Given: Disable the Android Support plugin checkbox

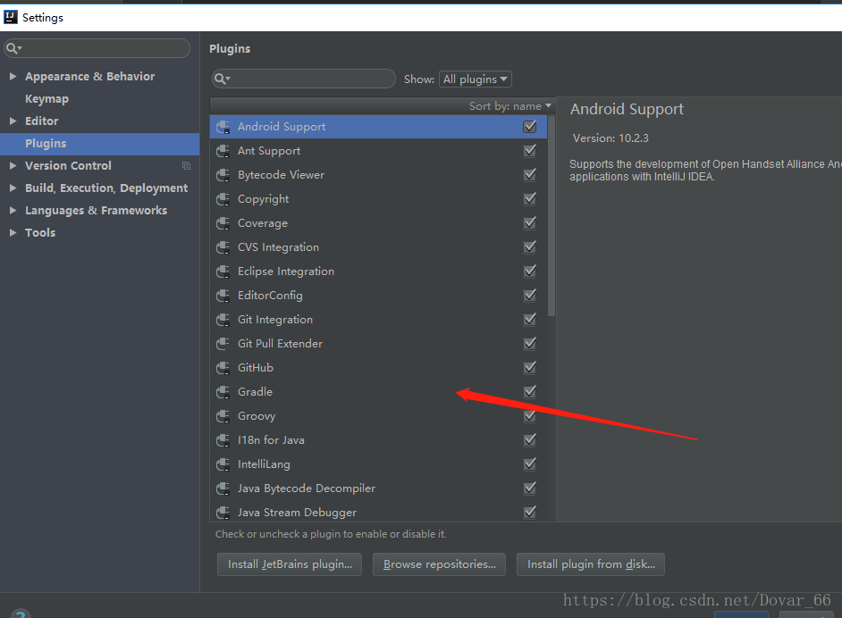Looking at the screenshot, I should click(x=529, y=127).
